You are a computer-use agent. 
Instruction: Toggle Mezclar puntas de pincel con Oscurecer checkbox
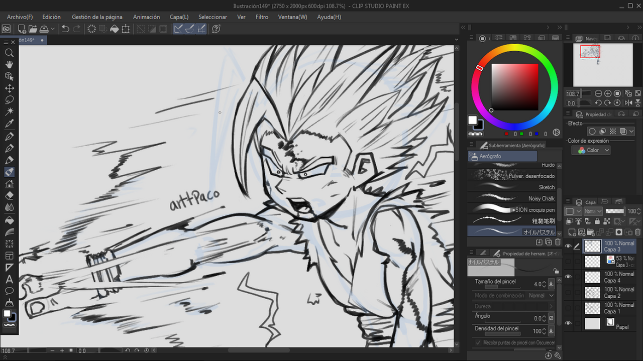478,342
